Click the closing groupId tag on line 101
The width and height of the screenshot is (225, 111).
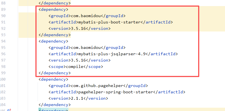(x=136, y=86)
